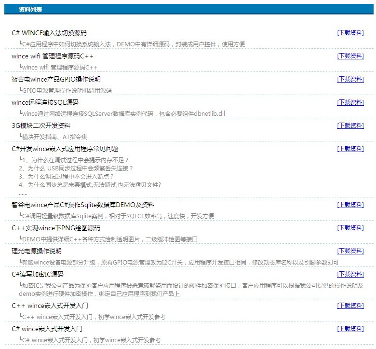
Task: Select title wince wifi 管理程序源码C++
Action: (53, 56)
